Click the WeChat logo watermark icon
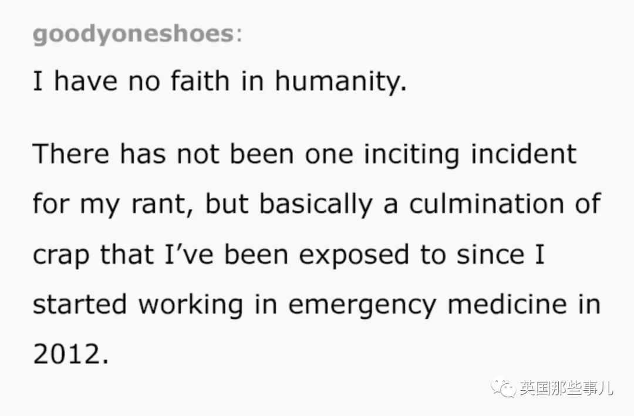634x416 pixels. [504, 388]
